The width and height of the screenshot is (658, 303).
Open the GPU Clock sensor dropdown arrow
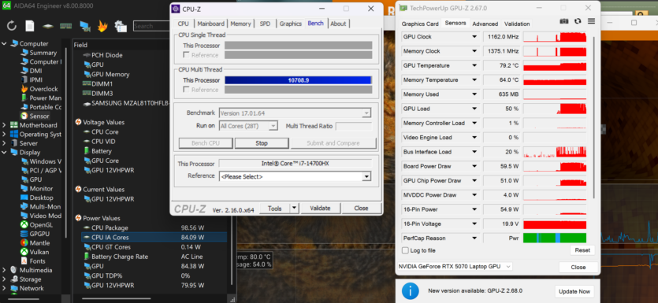click(x=474, y=37)
